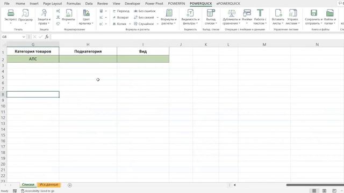Screen dimensions: 344x193
Task: Switch to the Исх.данные sheet tab
Action: (49, 184)
